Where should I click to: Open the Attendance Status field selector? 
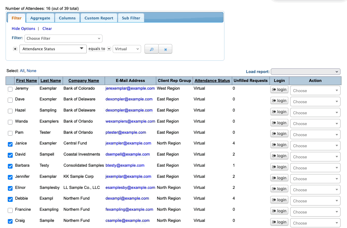point(53,49)
